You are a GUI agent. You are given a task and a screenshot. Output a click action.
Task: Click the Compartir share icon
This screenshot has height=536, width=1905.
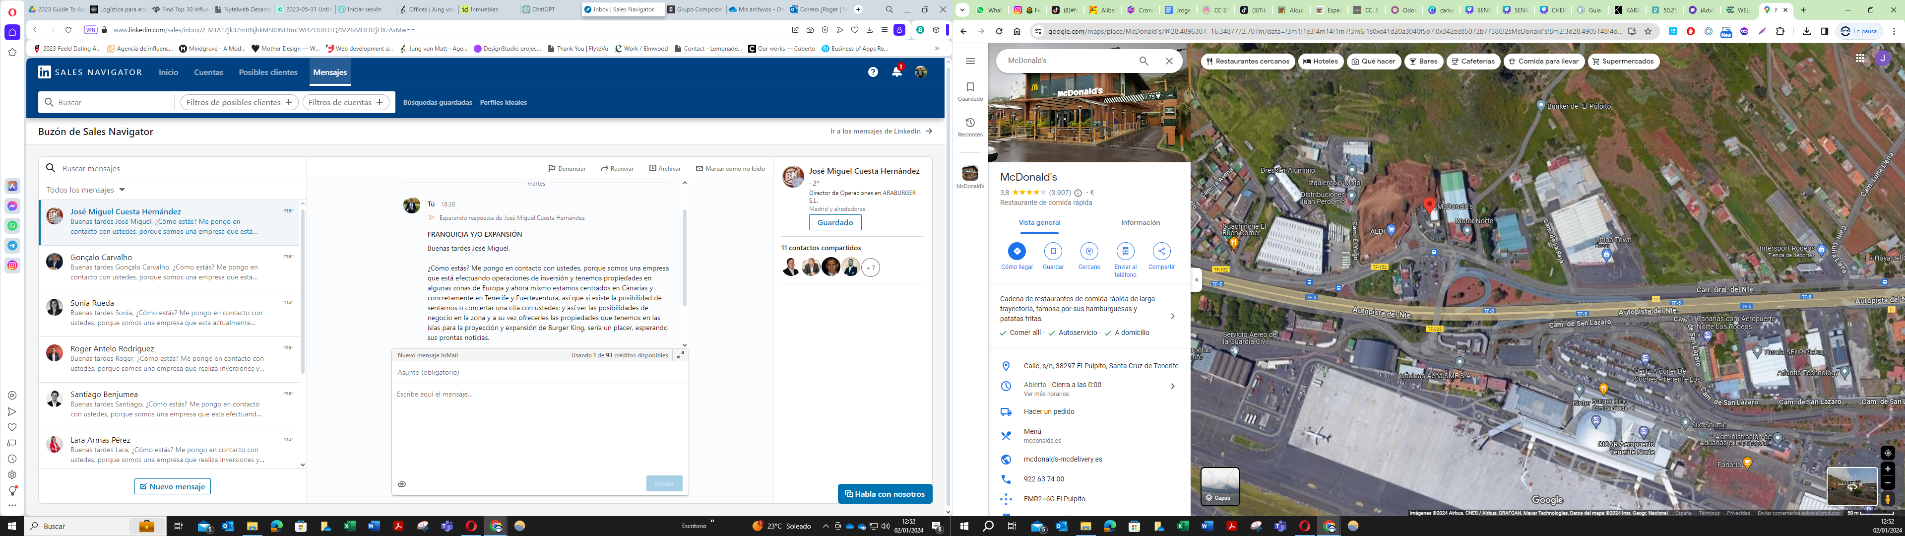1162,251
